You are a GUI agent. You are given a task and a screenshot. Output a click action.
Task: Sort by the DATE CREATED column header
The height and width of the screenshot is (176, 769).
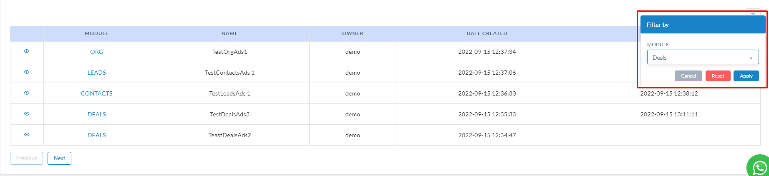487,33
